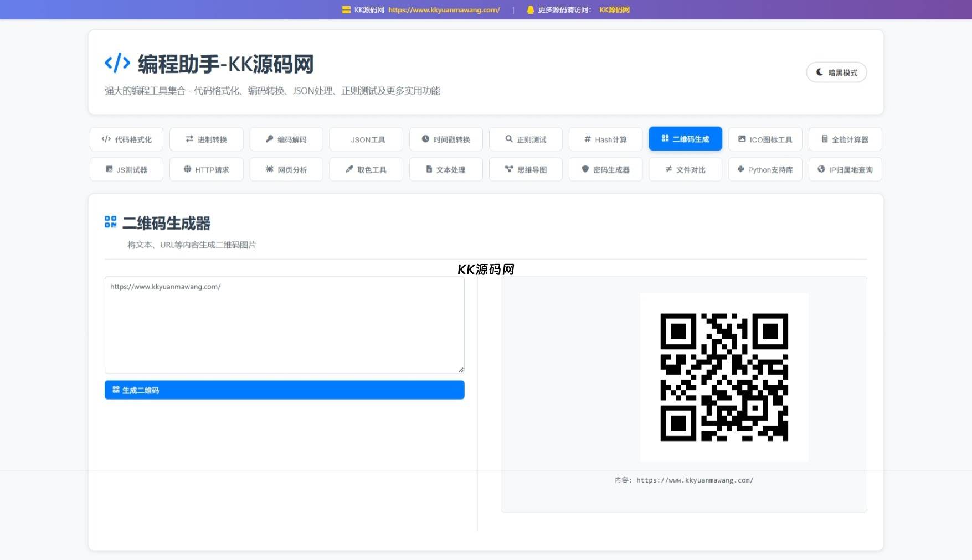Select the JSON工具 tab
Viewport: 972px width, 560px height.
click(366, 139)
